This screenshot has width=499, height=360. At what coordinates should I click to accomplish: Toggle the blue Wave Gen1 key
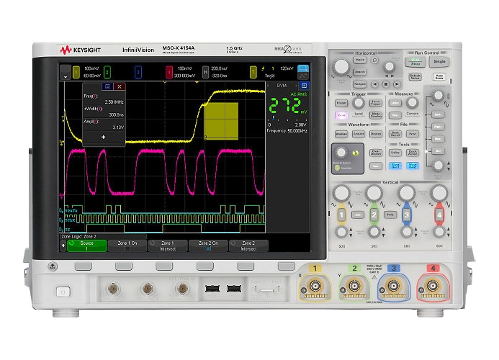(395, 166)
